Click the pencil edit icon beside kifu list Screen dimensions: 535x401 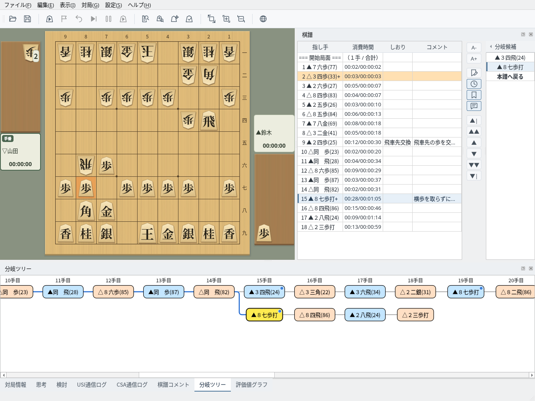click(x=474, y=73)
